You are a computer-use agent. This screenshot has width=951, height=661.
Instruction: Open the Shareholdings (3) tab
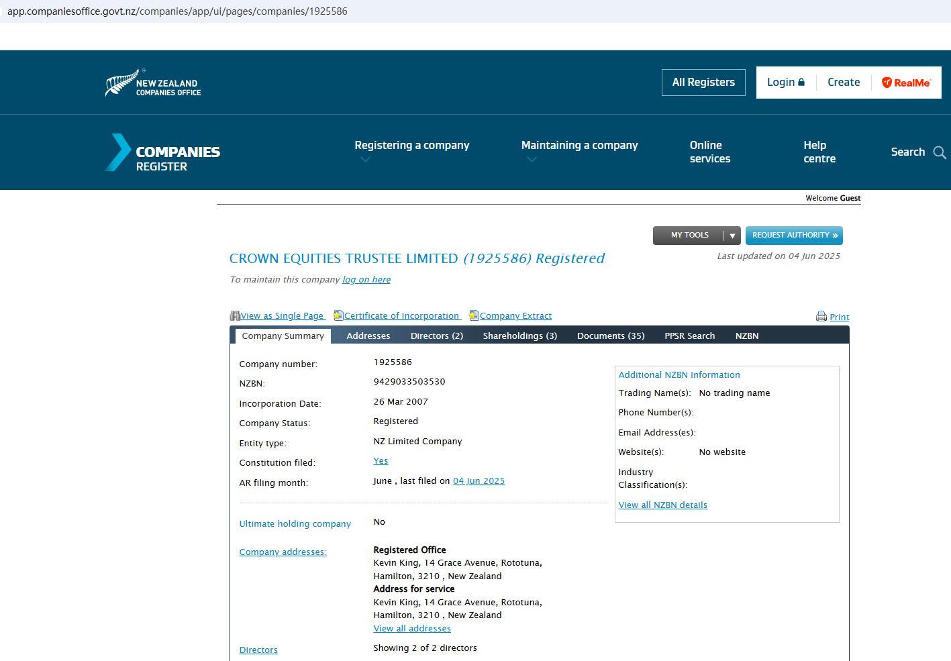519,336
